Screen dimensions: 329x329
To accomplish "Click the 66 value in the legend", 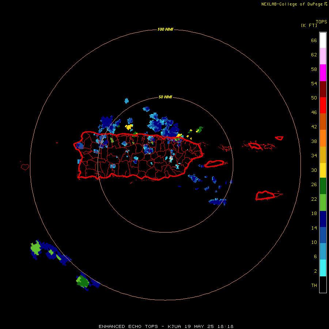I will click(314, 41).
